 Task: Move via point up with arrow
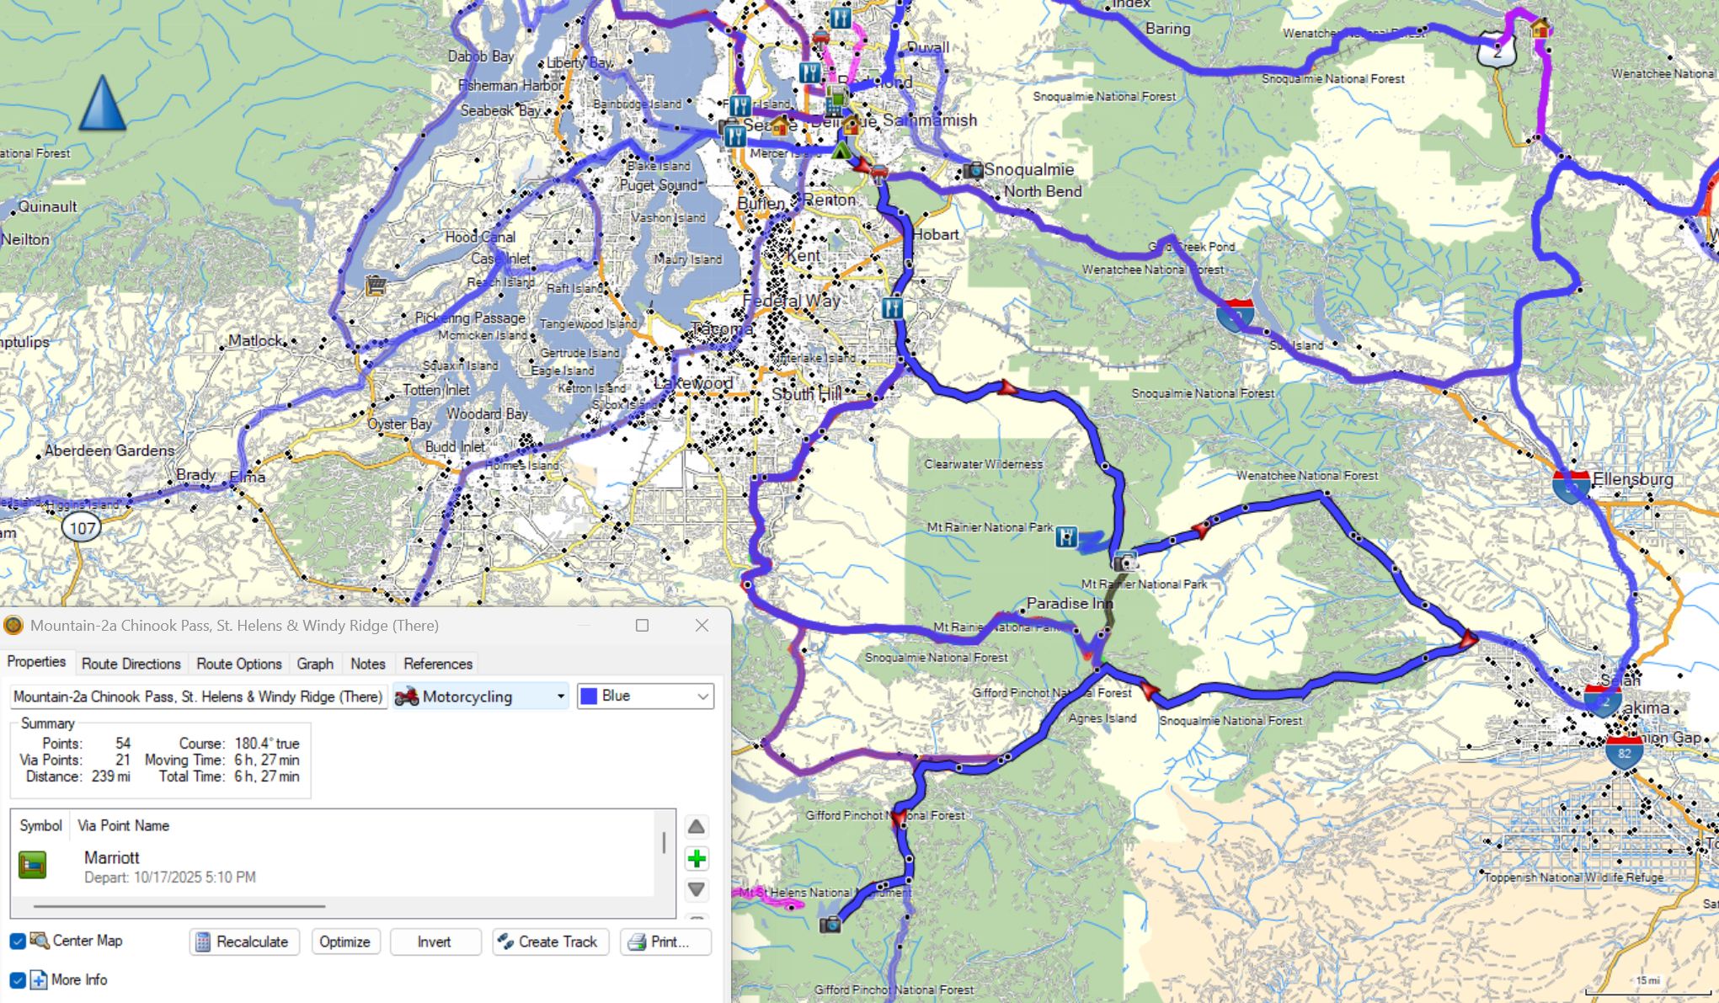pos(697,826)
